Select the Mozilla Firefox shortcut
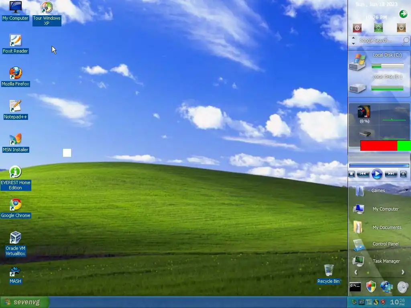The image size is (411, 308). click(16, 77)
